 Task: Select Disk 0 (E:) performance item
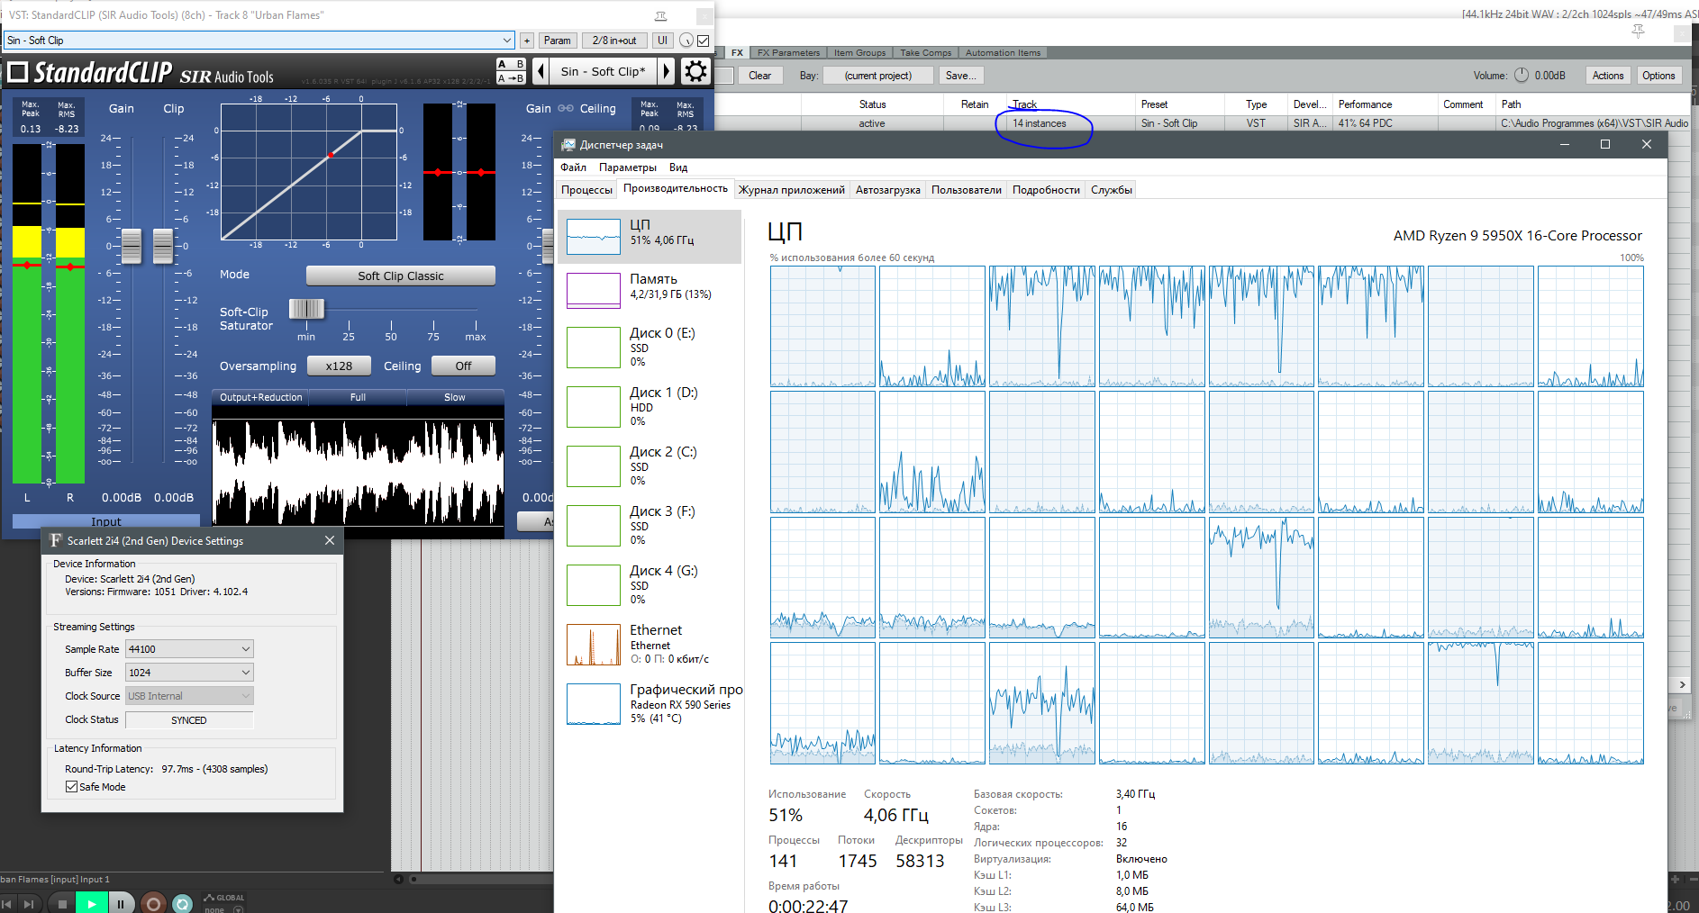tap(650, 348)
